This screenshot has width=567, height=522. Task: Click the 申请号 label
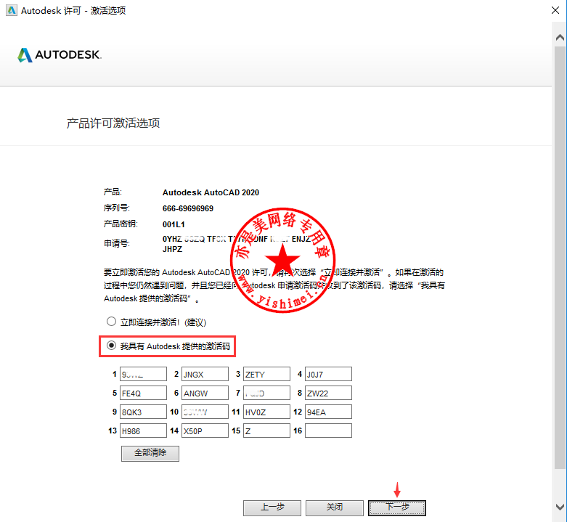pyautogui.click(x=117, y=244)
